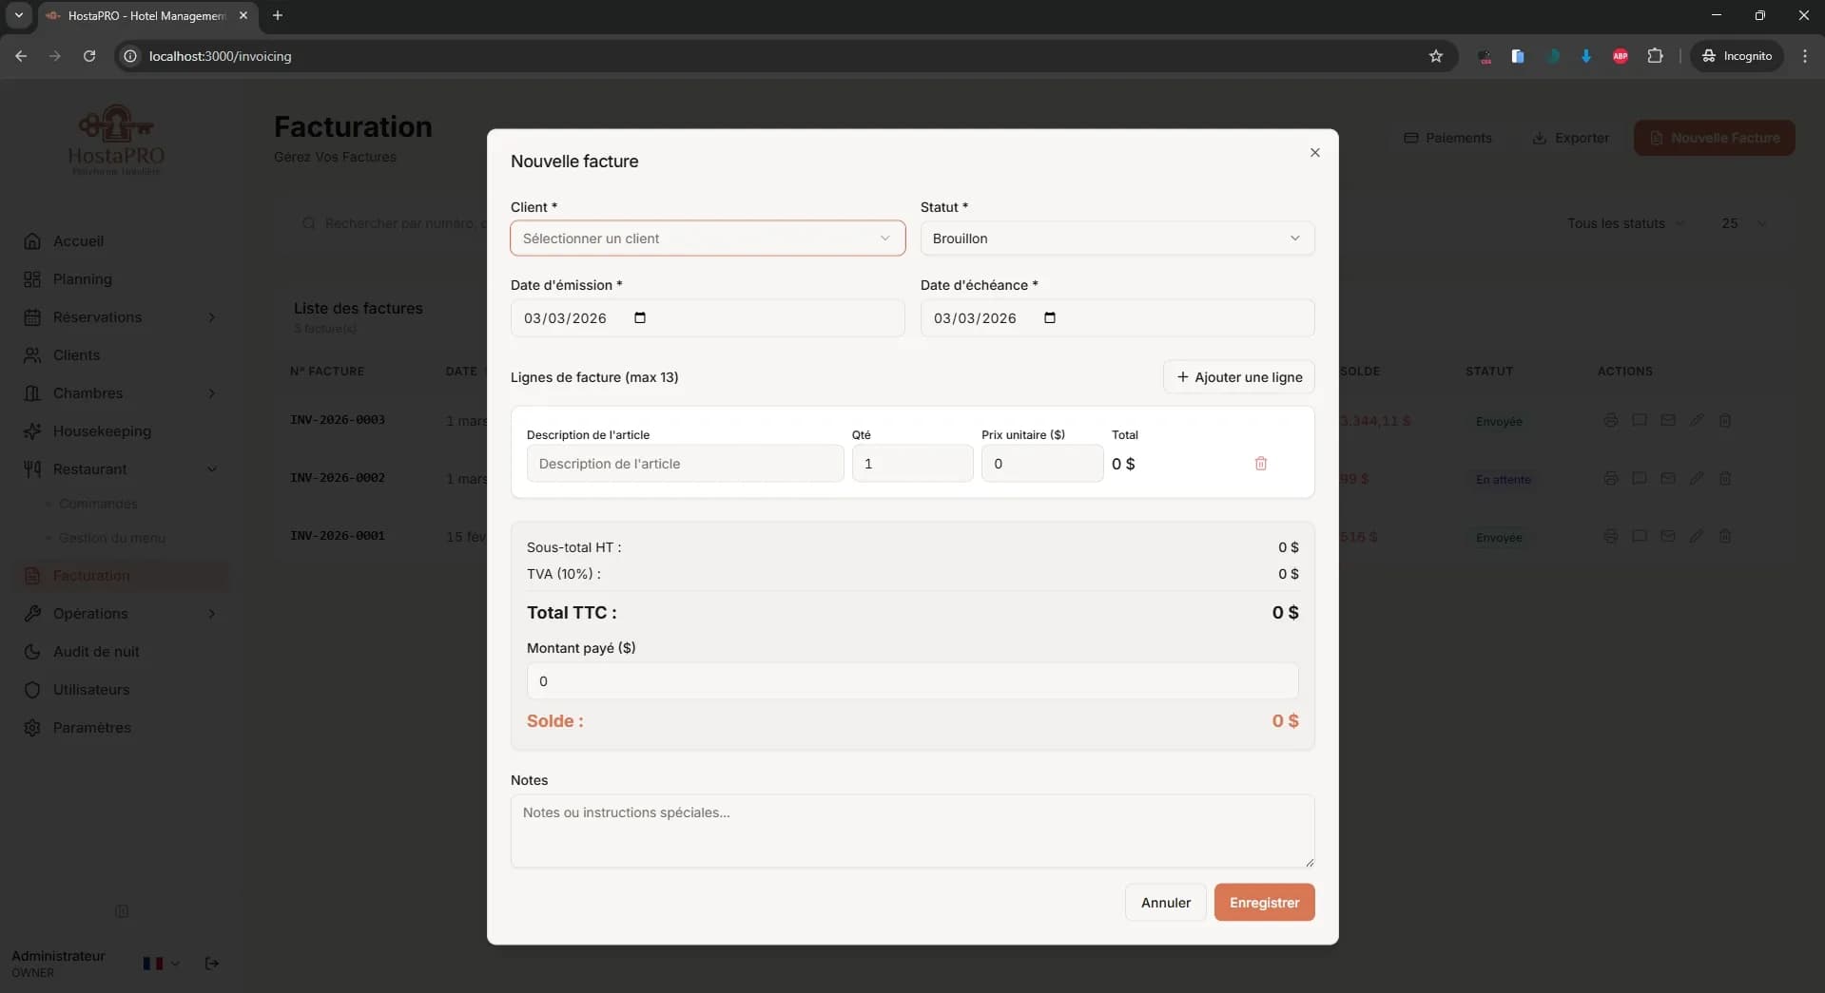This screenshot has width=1825, height=993.
Task: Bookmark the page with the address bar star
Action: [1436, 56]
